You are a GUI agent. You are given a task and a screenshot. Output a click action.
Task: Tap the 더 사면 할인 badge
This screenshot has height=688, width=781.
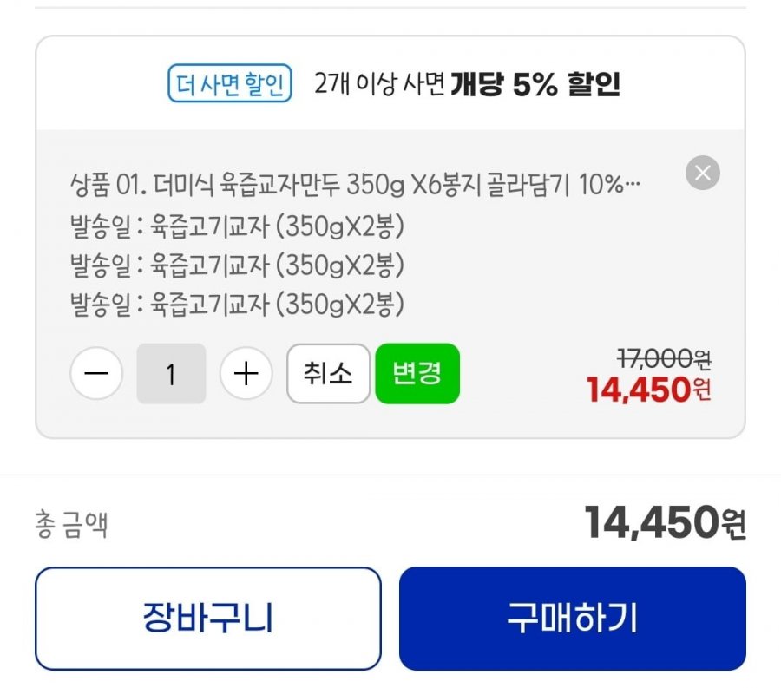click(x=229, y=84)
